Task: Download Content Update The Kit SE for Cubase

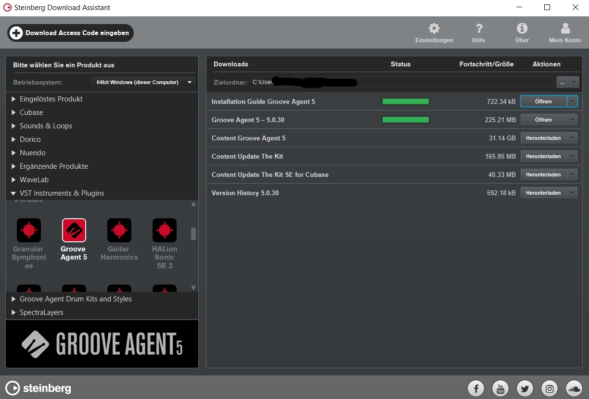Action: coord(543,175)
